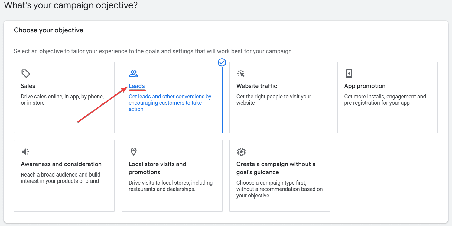Click the Website traffic cursor icon
Screen dimensions: 452x226
[241, 73]
